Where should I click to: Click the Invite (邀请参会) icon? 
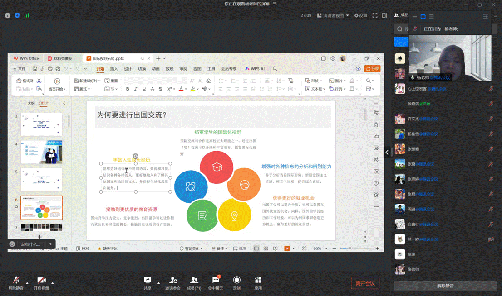172,281
